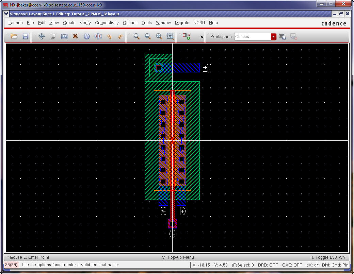Open the Edit Properties info icon
The height and width of the screenshot is (274, 354).
click(x=87, y=36)
